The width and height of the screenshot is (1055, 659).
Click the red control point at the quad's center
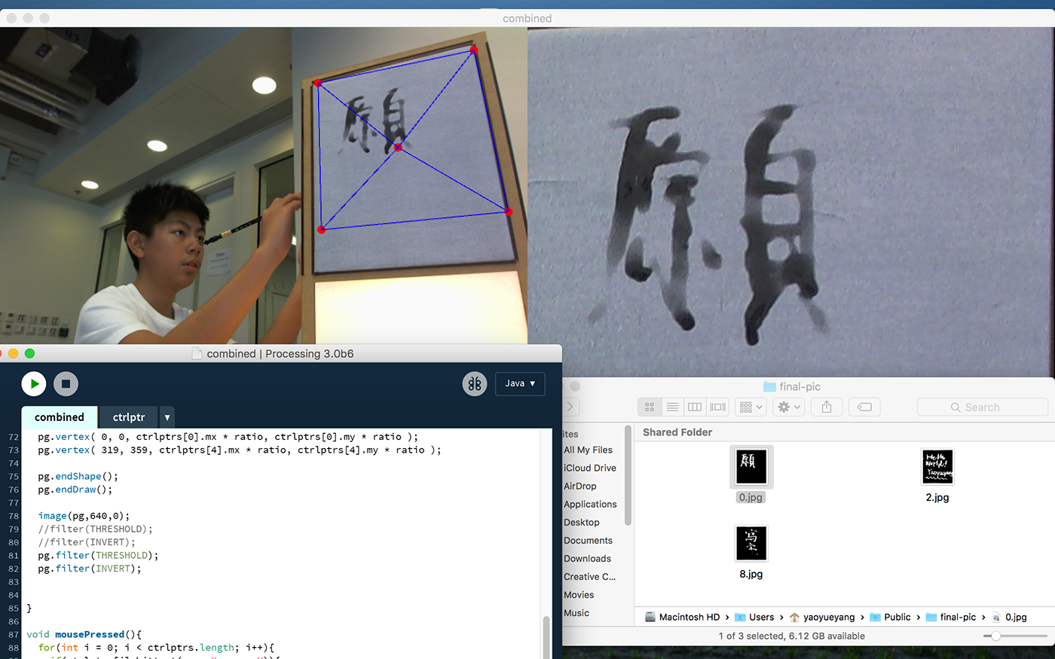[398, 148]
